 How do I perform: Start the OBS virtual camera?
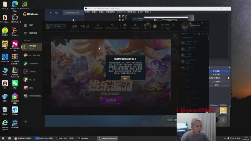[217, 78]
